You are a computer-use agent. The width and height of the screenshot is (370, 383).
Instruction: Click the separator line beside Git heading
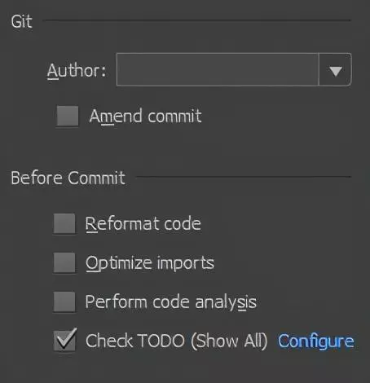197,20
